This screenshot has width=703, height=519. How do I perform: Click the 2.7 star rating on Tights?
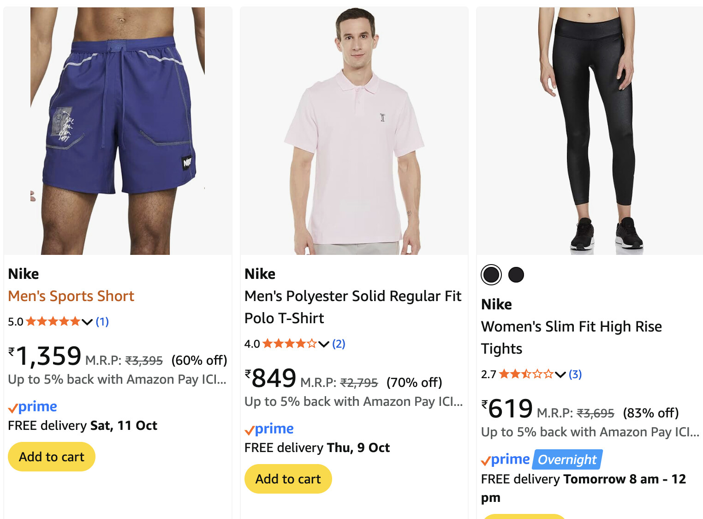(x=525, y=374)
